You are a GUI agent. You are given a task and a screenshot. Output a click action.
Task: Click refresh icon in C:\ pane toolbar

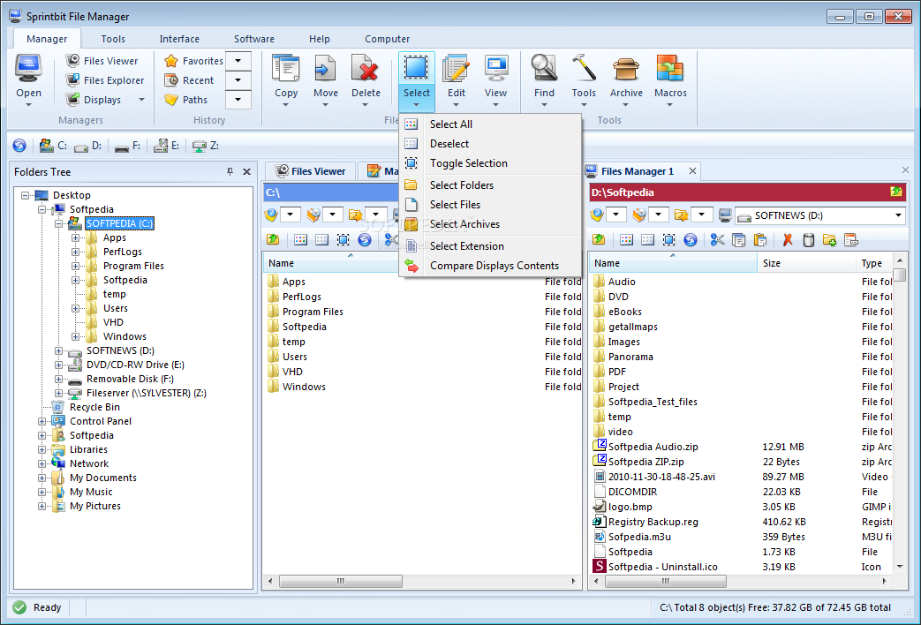[x=365, y=239]
